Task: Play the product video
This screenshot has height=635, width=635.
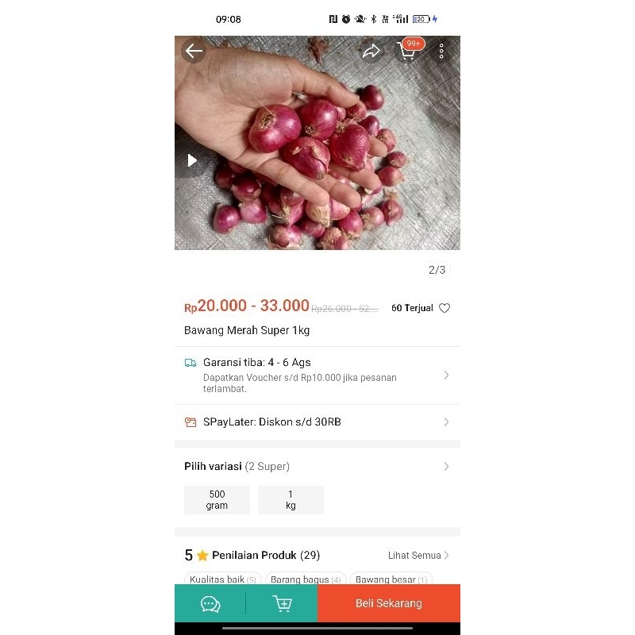Action: pyautogui.click(x=191, y=160)
